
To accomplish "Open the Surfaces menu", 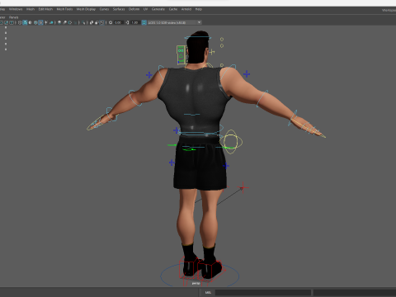I will coord(119,9).
